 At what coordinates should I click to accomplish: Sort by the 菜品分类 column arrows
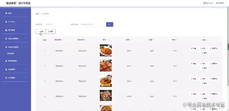(86, 40)
